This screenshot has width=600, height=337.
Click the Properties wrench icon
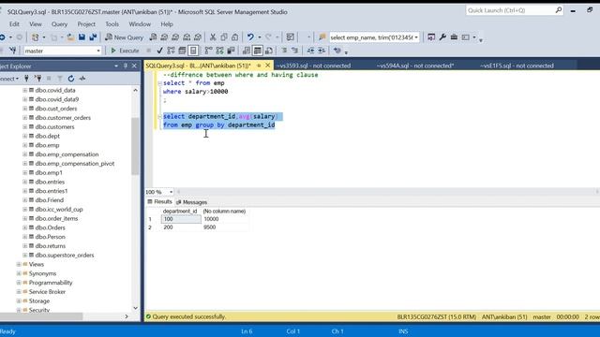[442, 37]
